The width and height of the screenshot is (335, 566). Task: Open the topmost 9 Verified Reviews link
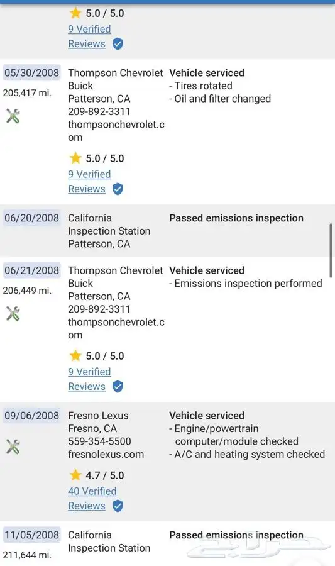click(x=89, y=36)
